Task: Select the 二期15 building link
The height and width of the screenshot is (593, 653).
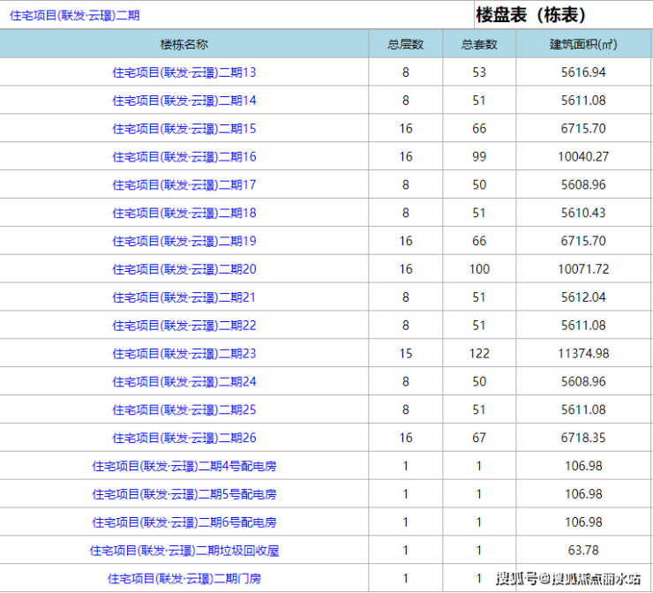Action: 184,129
